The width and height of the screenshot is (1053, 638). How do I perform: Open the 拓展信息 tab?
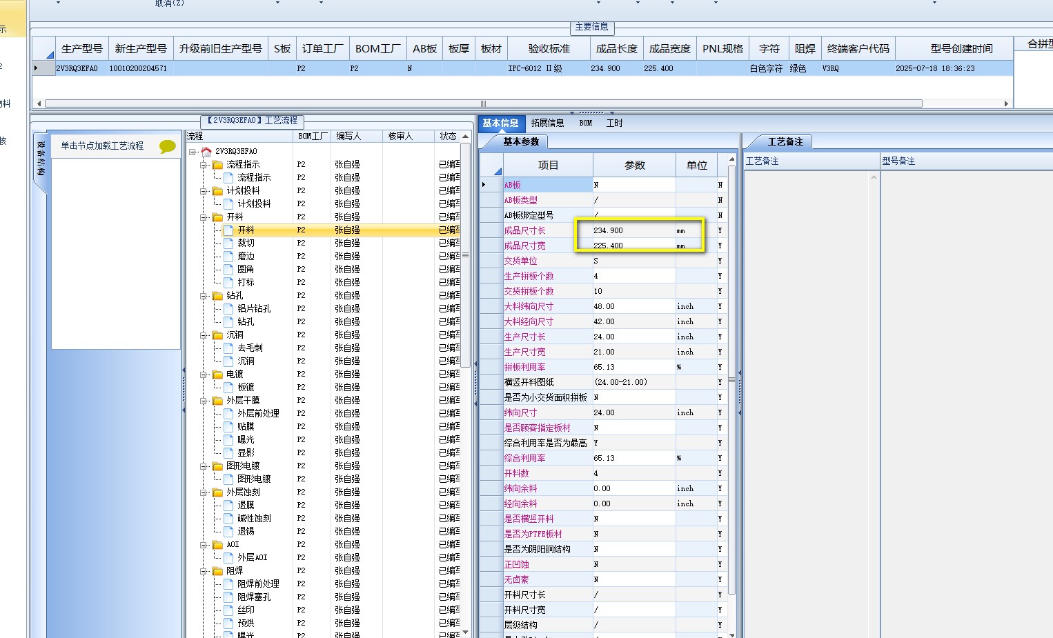coord(547,123)
